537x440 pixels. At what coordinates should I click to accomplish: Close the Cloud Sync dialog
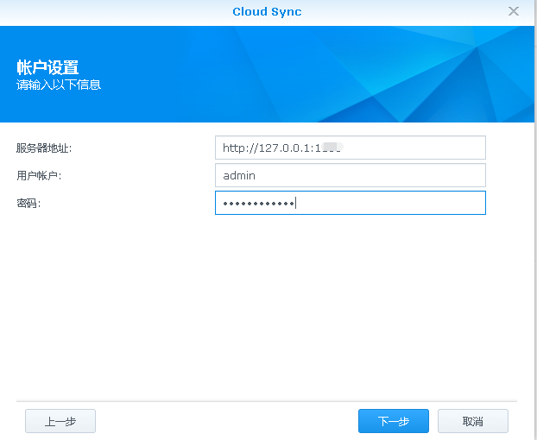tap(514, 11)
